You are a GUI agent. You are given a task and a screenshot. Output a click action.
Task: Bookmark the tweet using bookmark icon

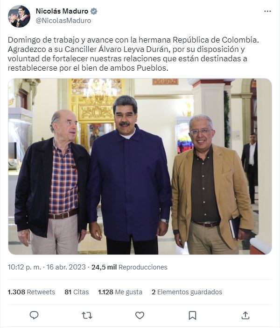click(192, 315)
